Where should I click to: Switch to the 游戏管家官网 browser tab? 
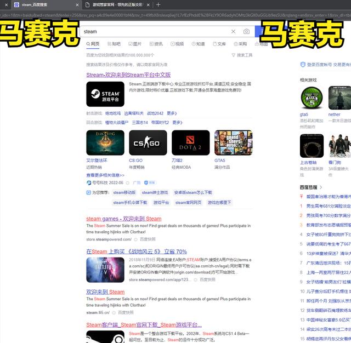click(x=115, y=4)
